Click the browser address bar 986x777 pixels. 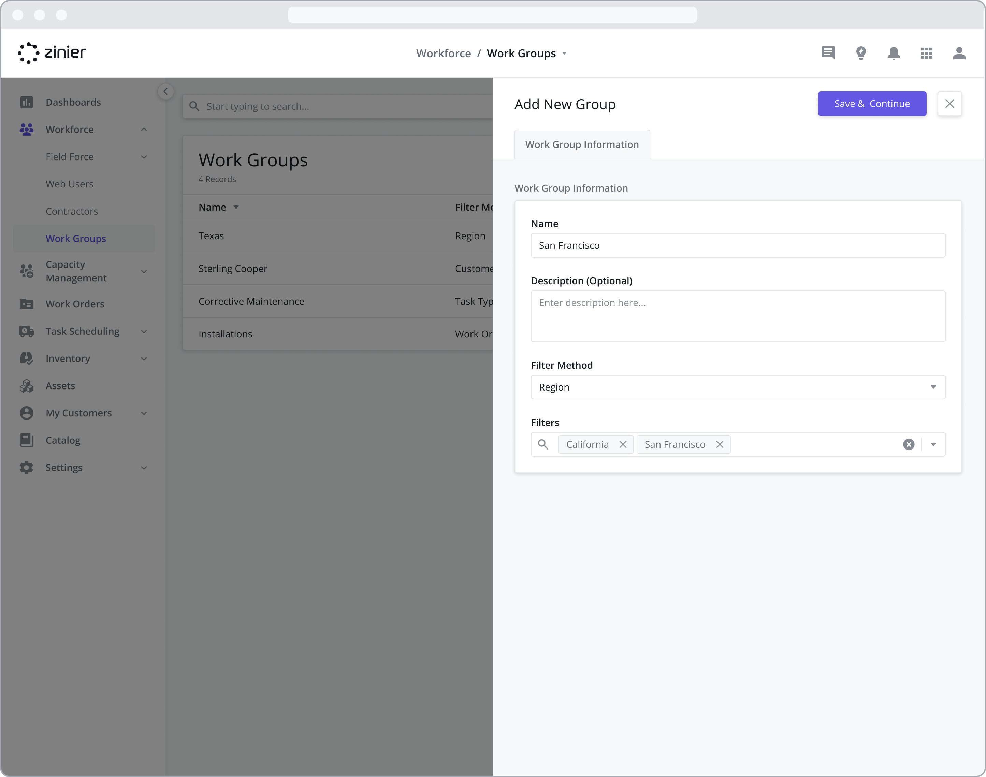click(492, 15)
